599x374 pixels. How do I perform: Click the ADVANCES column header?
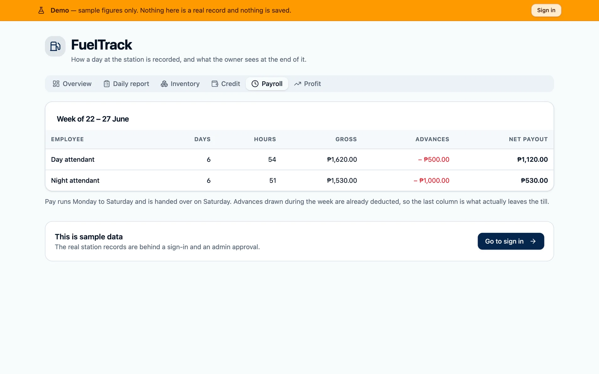point(432,139)
